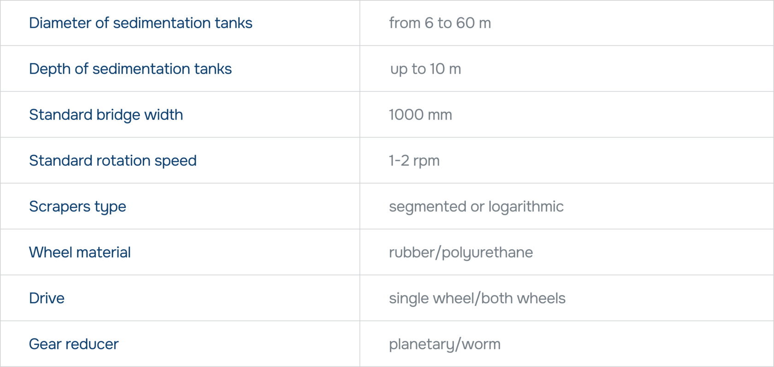Click the 'Scrapers type' label
The image size is (774, 367).
pos(77,206)
